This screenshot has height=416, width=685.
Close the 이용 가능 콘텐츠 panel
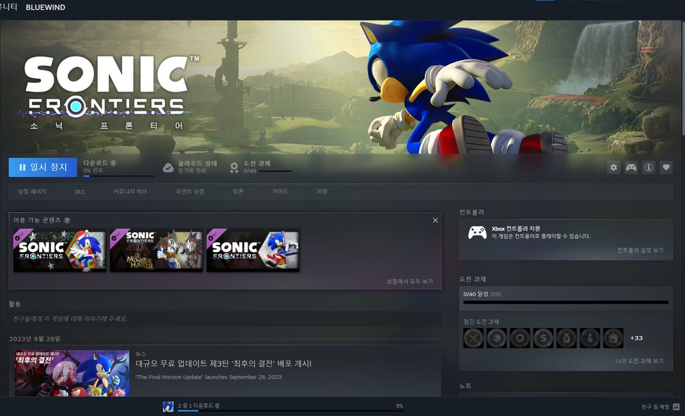click(x=436, y=220)
